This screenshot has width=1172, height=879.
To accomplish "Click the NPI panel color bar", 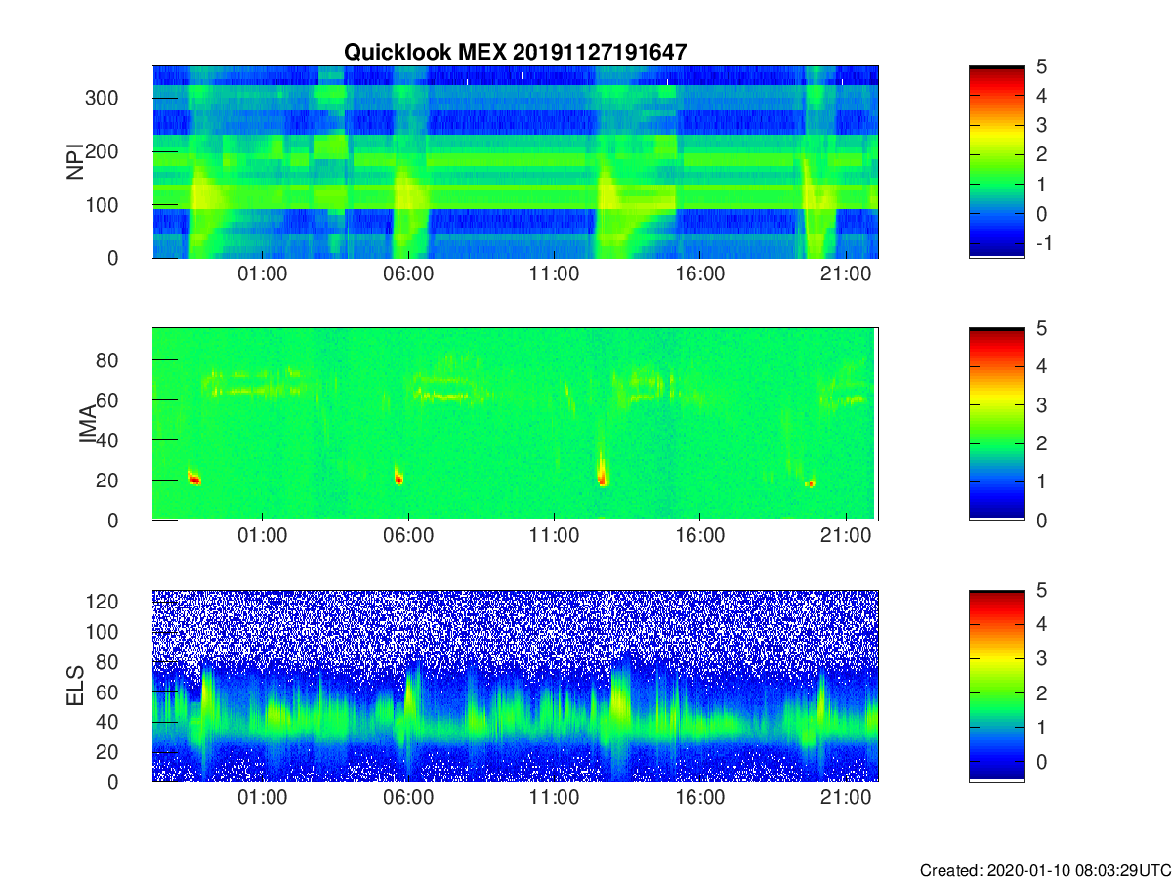I will [996, 161].
